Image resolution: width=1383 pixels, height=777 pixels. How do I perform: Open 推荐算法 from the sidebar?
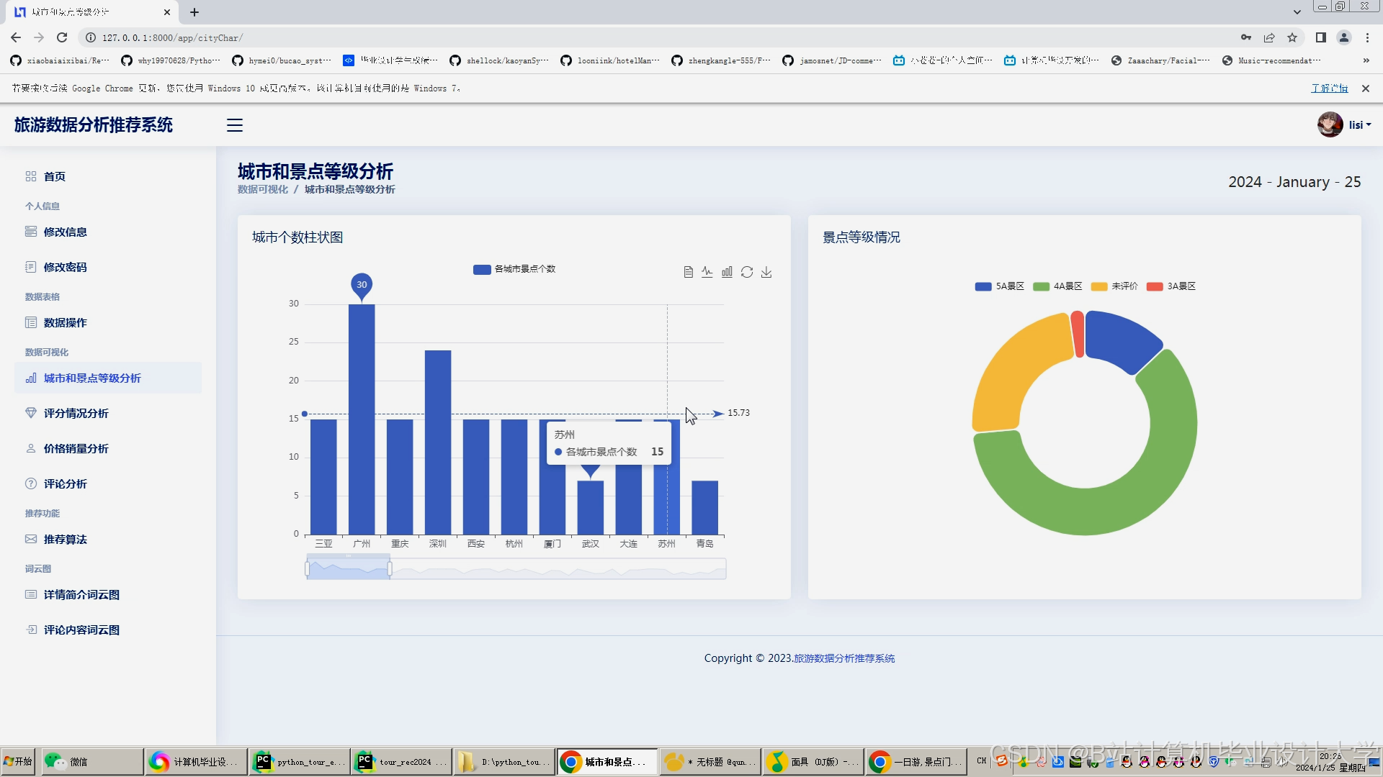(65, 539)
